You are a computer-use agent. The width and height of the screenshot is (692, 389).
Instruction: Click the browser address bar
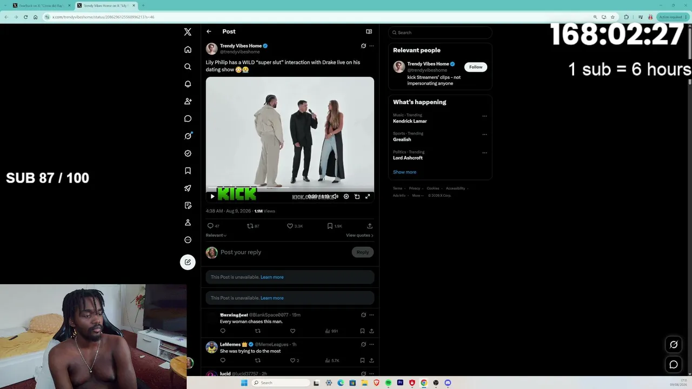tap(319, 17)
